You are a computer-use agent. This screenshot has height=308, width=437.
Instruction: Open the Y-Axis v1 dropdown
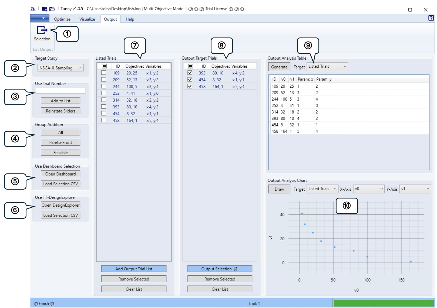click(x=415, y=189)
